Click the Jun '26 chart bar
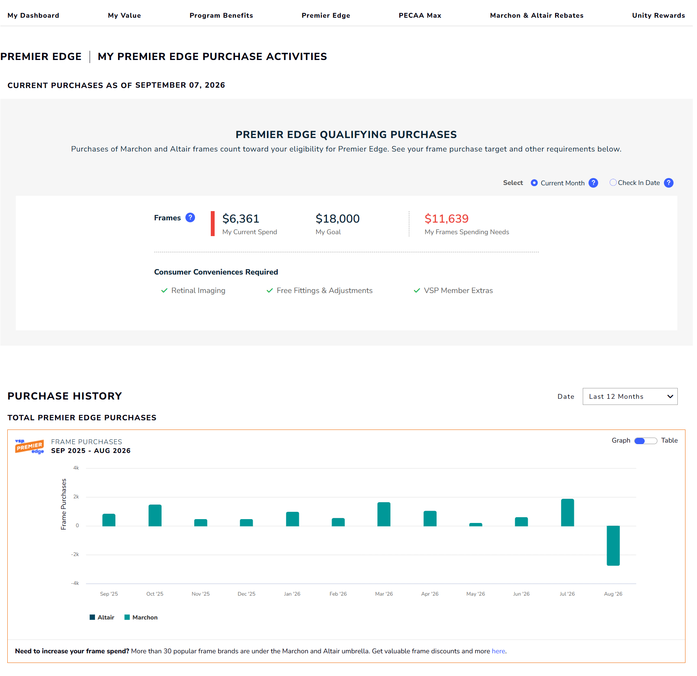Screen dimensions: 697x676 point(522,522)
